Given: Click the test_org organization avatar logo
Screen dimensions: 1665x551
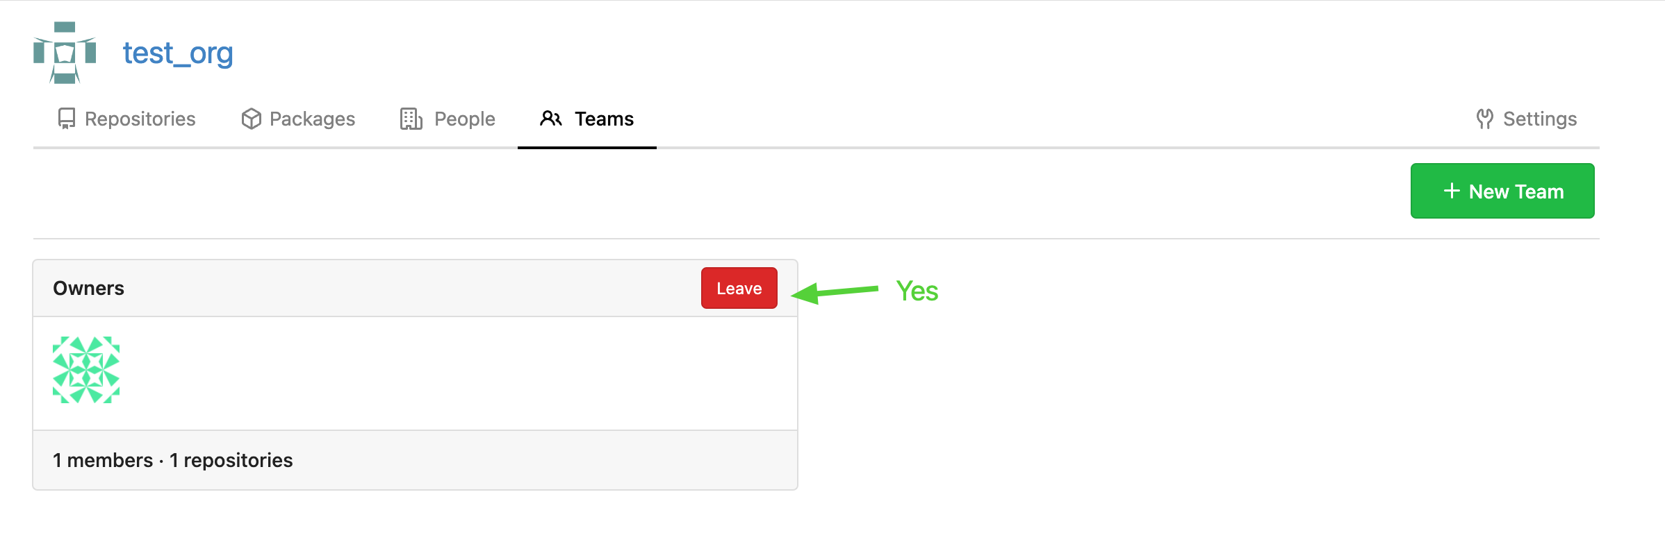Looking at the screenshot, I should coord(65,53).
